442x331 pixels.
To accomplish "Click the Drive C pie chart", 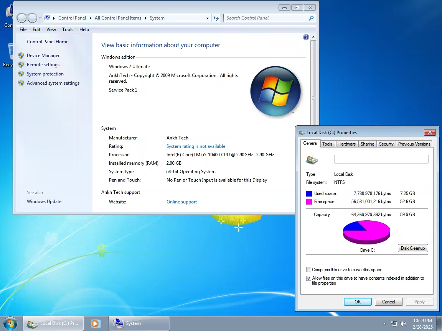I will pos(366,232).
